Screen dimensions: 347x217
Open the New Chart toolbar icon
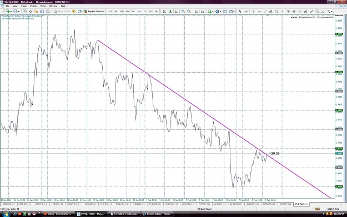pos(8,11)
